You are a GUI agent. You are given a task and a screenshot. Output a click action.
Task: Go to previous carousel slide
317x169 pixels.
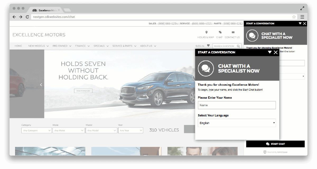(41, 85)
